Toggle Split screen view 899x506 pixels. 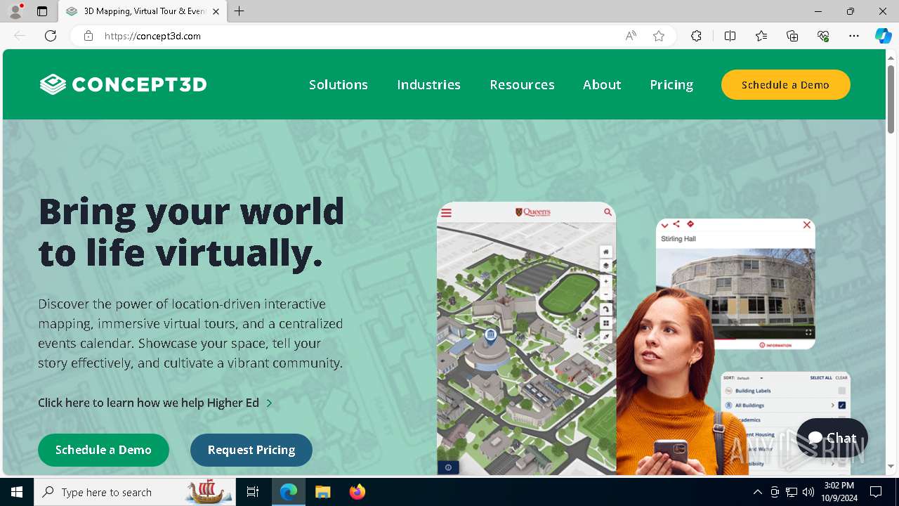(730, 36)
